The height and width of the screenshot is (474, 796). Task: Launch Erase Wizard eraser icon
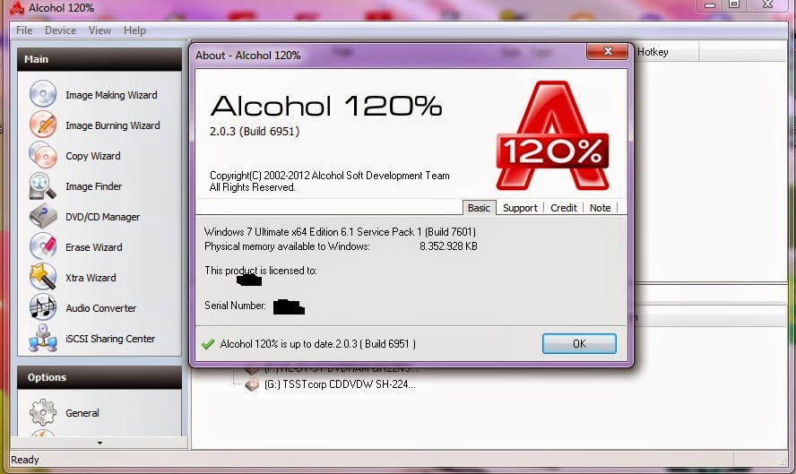(x=43, y=246)
